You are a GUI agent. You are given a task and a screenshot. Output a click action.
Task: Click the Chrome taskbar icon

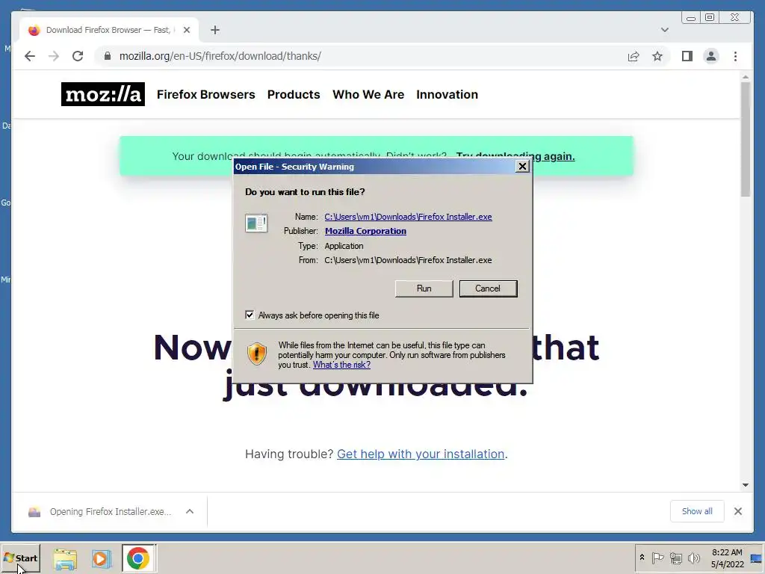coord(138,558)
